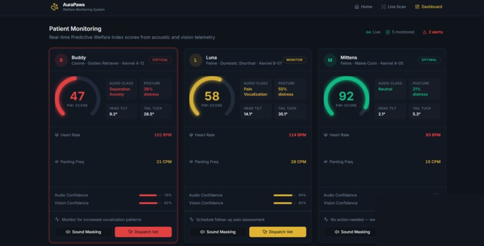Click the panting freq icon on Mittens' card
This screenshot has width=484, height=246.
(x=325, y=162)
